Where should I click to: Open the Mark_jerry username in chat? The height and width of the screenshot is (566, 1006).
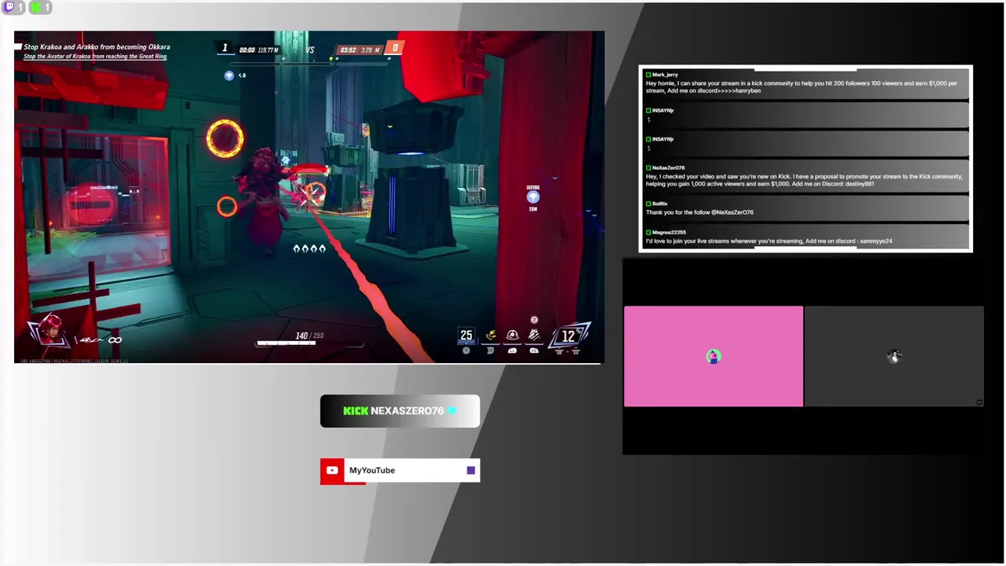665,75
